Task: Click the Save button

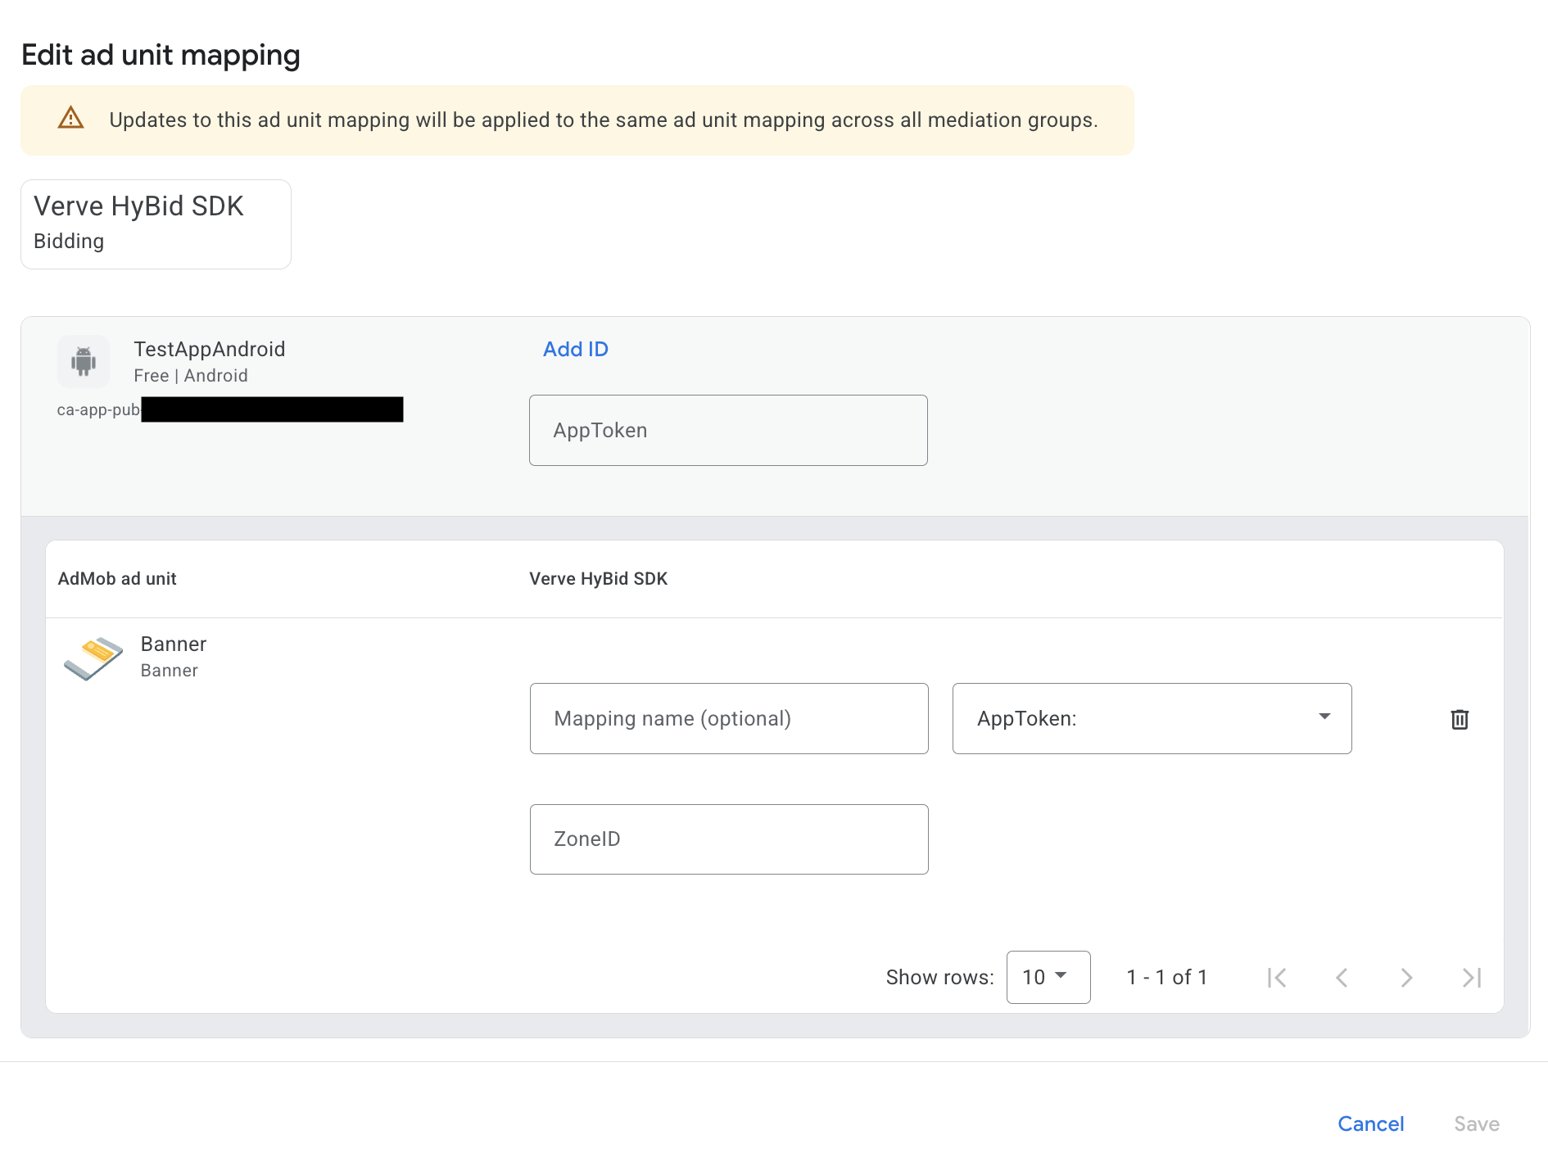Action: pyautogui.click(x=1477, y=1124)
